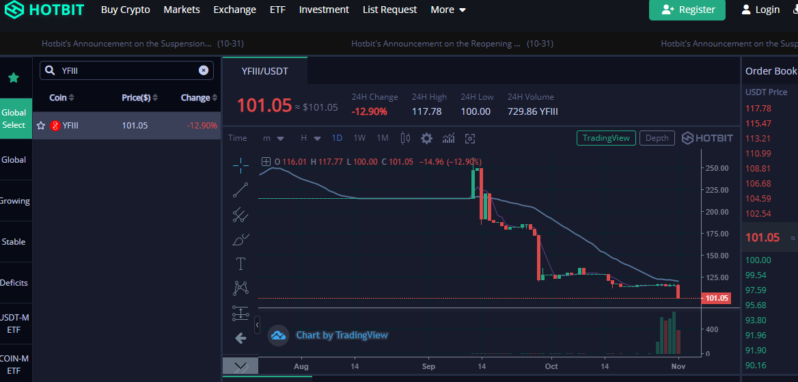This screenshot has width=798, height=382.
Task: Click the 101.05 current price label on axis
Action: [x=715, y=299]
